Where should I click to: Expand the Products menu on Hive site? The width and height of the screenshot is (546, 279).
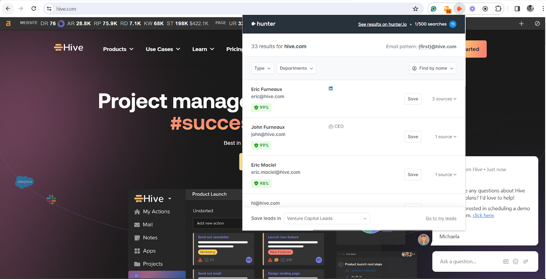118,49
